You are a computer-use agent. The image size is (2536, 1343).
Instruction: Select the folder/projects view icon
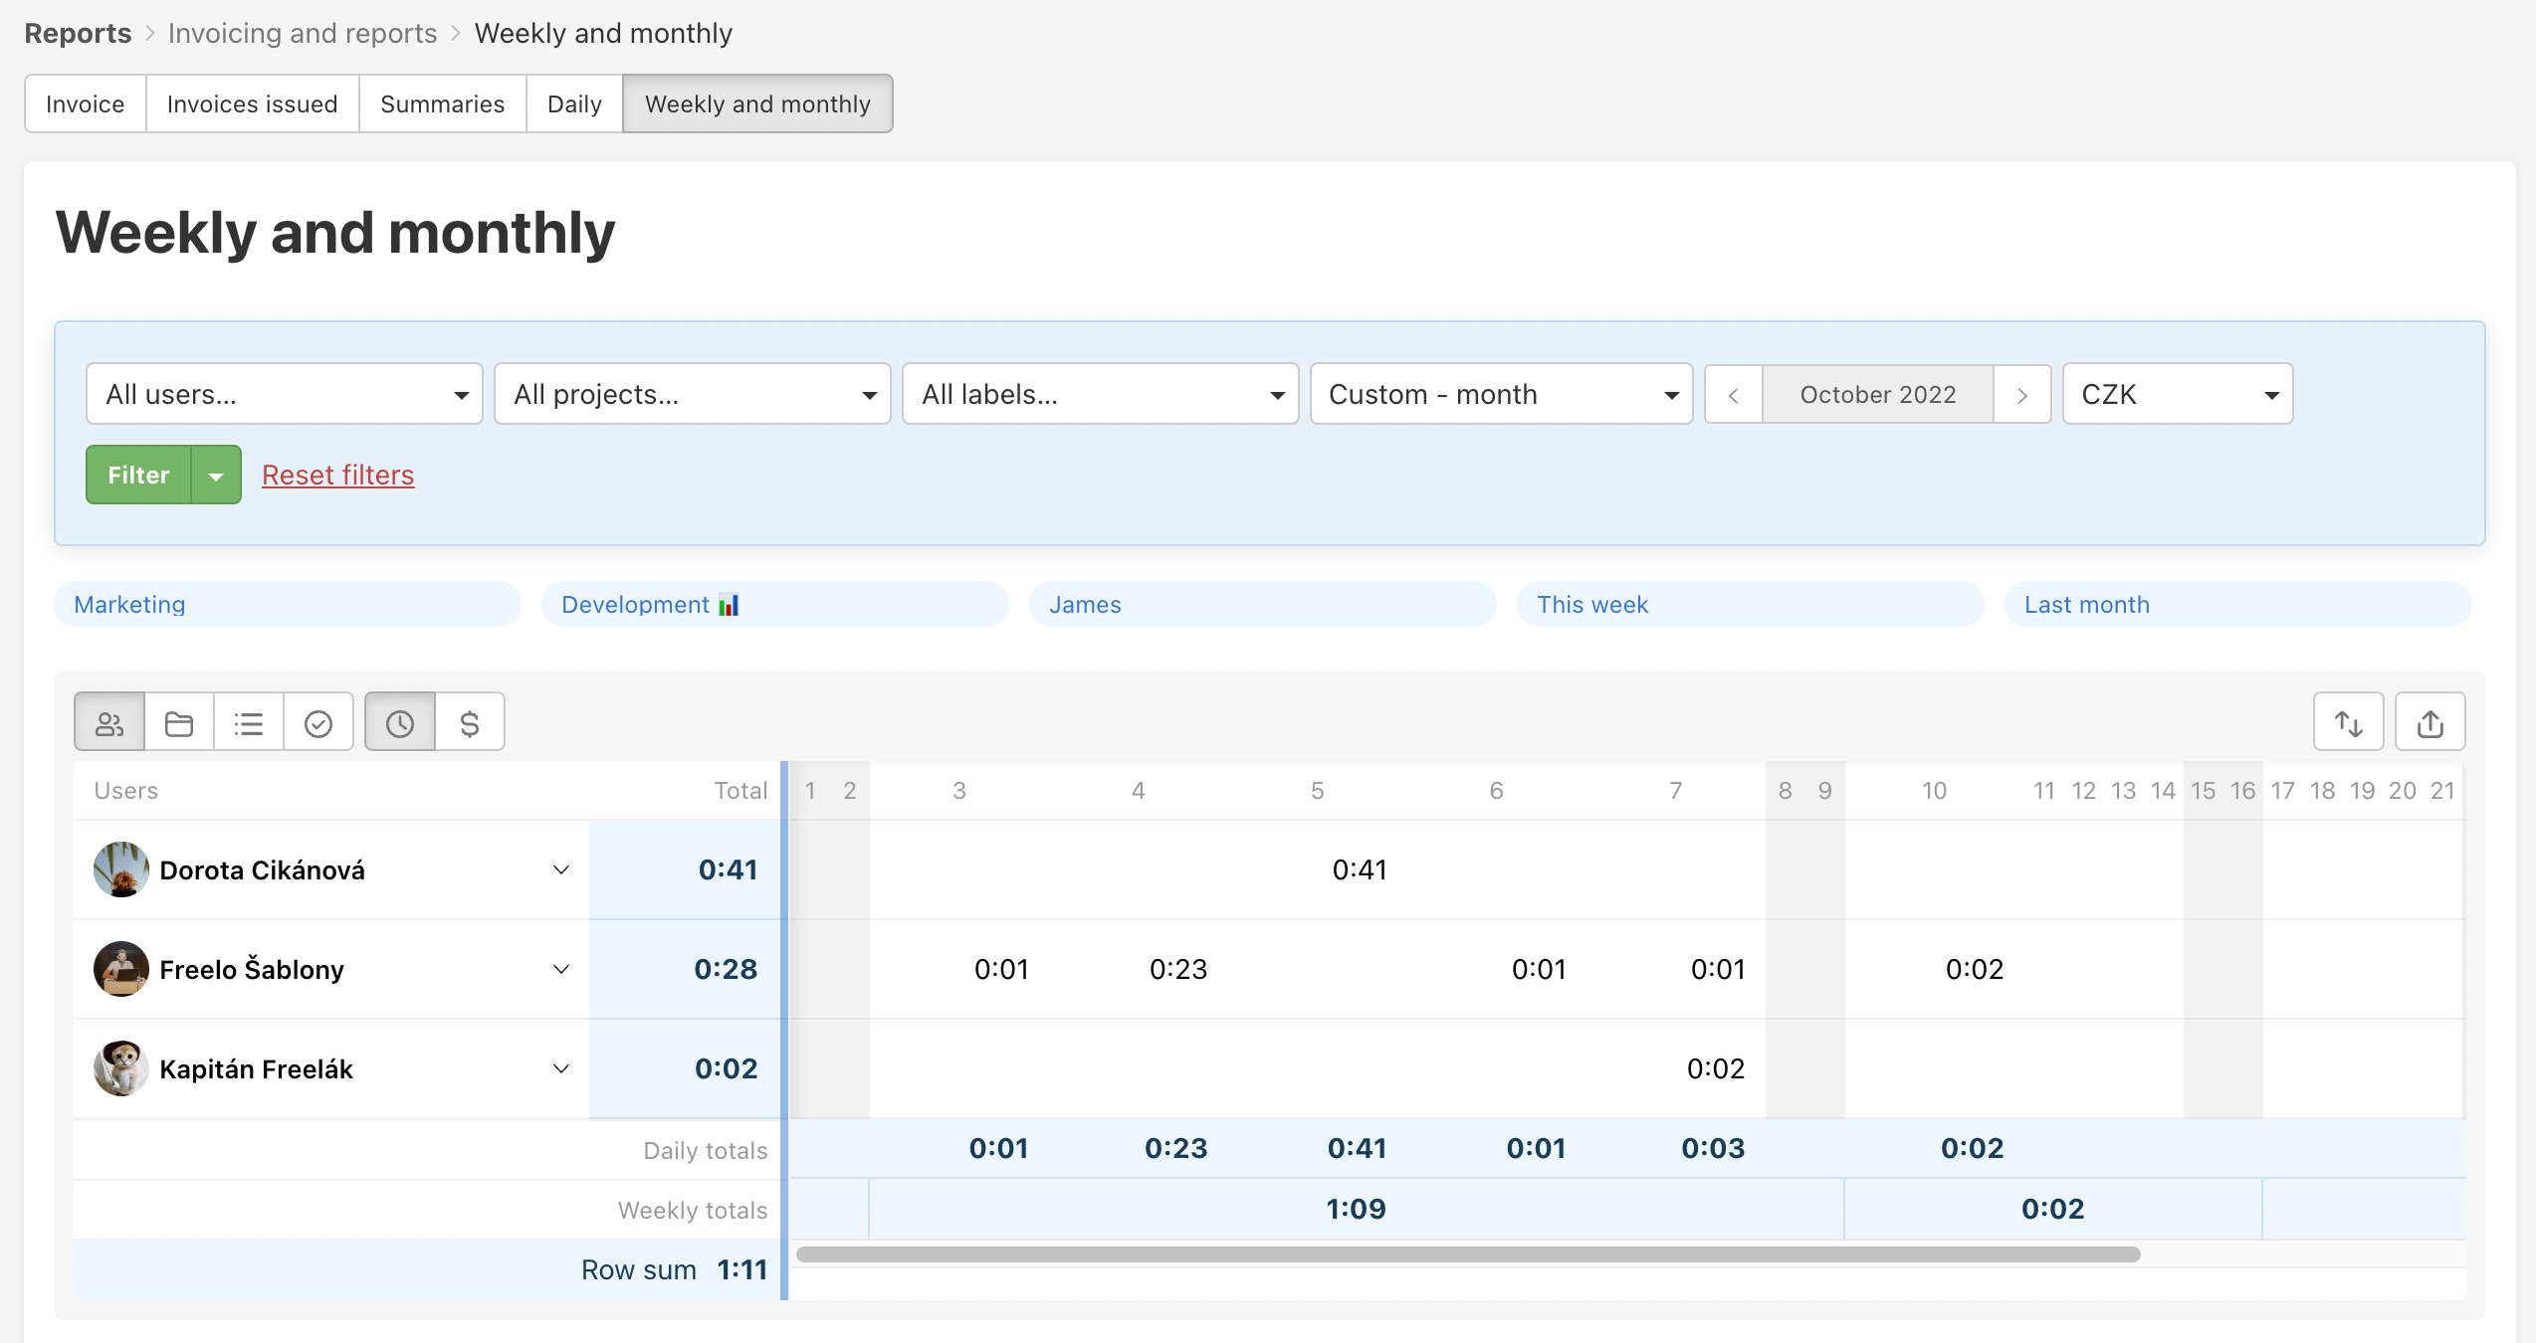[x=179, y=722]
